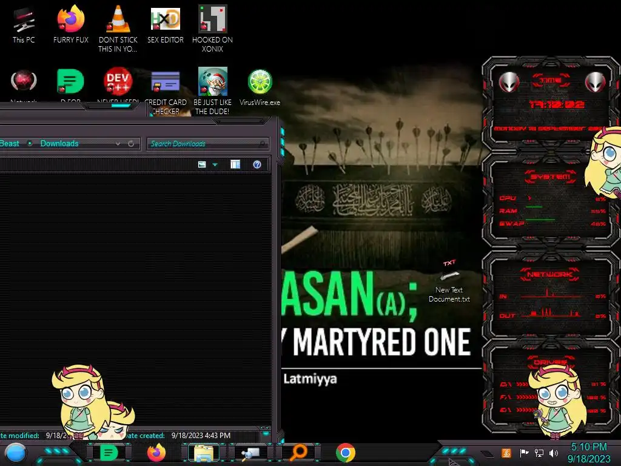Click the CPU meter in System widget
The image size is (621, 466).
(553, 198)
